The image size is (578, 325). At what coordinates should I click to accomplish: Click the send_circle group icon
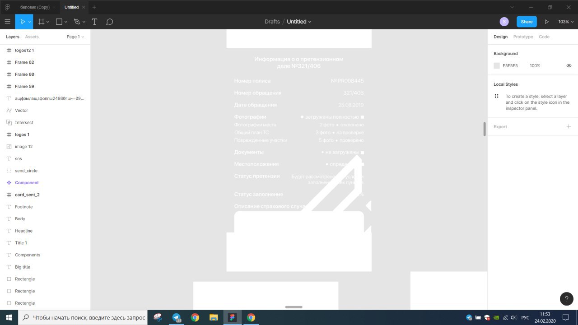pyautogui.click(x=9, y=171)
